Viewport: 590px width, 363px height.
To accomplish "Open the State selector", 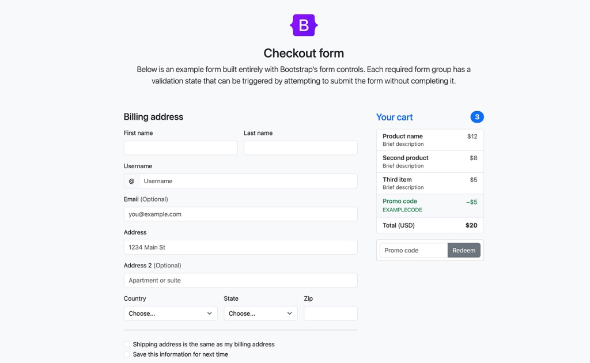I will click(x=260, y=313).
